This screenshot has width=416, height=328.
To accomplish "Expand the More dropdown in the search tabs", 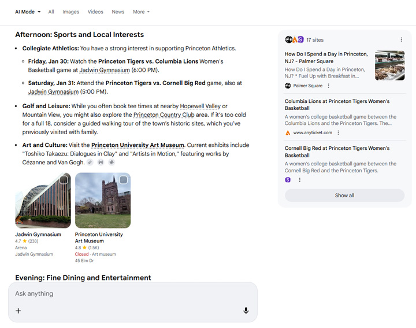I will click(141, 12).
